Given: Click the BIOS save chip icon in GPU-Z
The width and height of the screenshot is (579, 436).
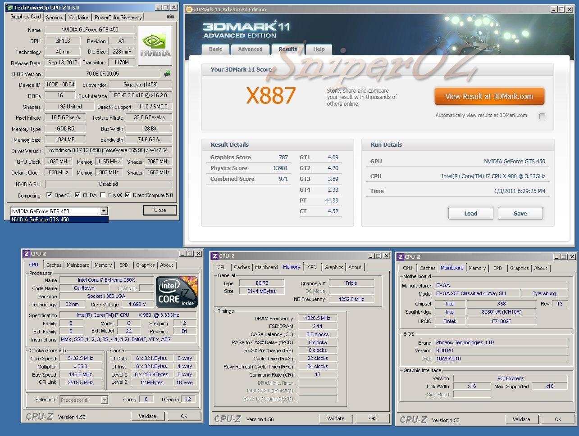Looking at the screenshot, I should 167,73.
